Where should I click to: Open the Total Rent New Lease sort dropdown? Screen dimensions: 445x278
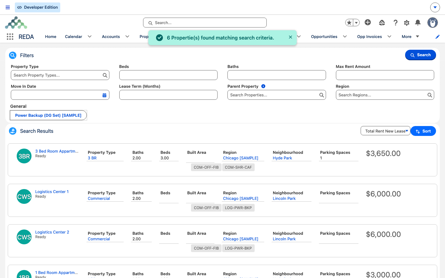point(385,131)
